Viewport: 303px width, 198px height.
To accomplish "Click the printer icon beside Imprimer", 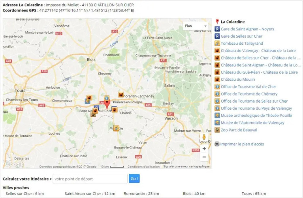I will point(217,144).
